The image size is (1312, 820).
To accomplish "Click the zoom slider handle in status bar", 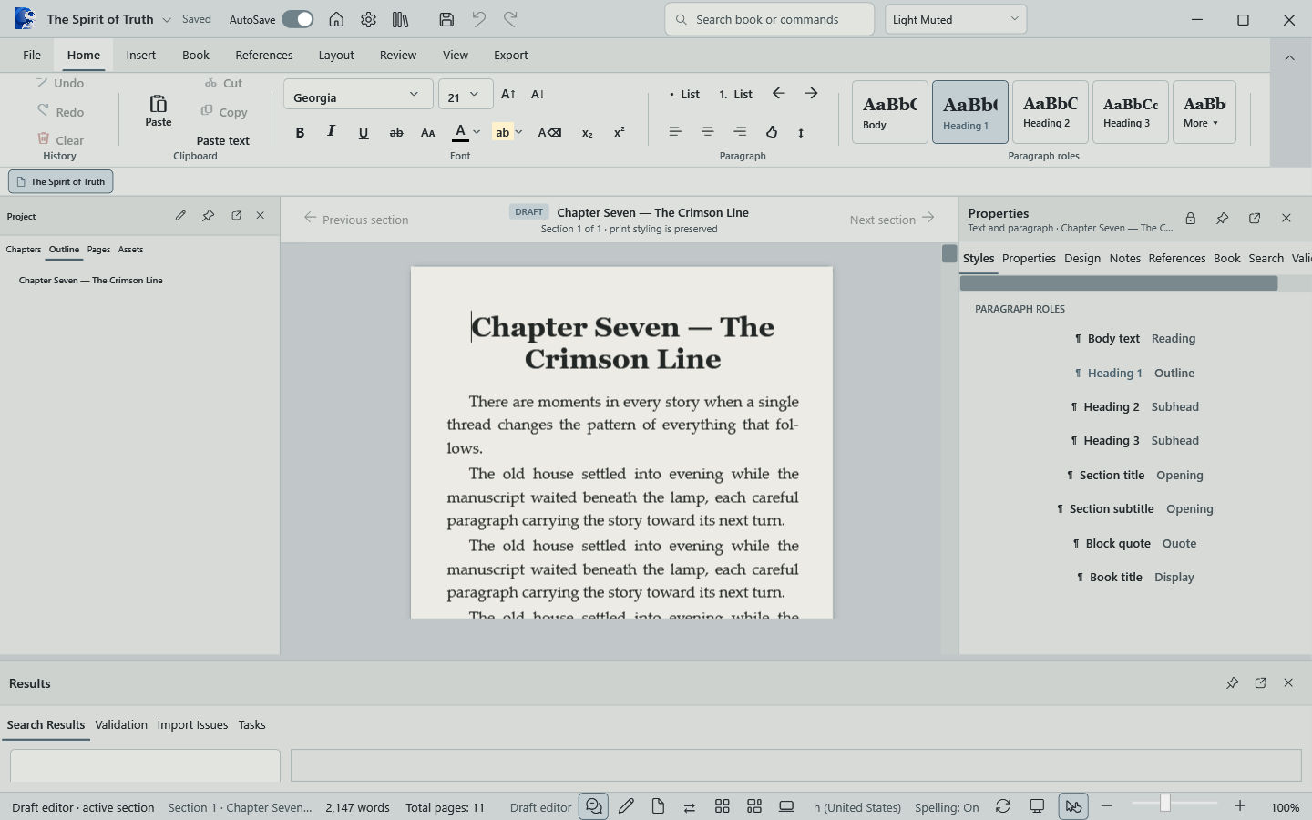I will [x=1164, y=803].
